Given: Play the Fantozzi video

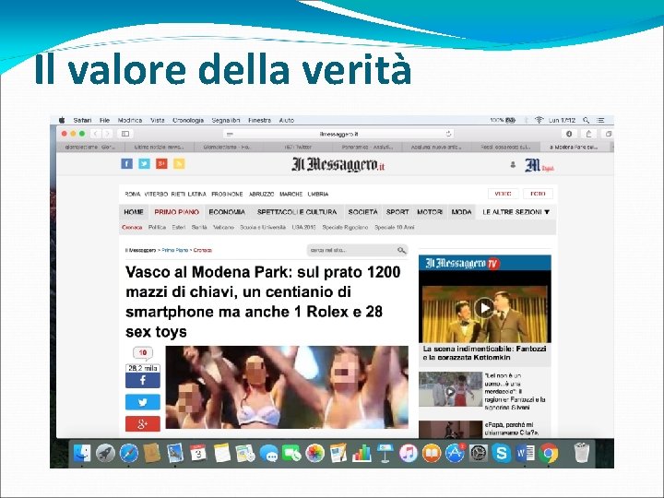Looking at the screenshot, I should 484,308.
